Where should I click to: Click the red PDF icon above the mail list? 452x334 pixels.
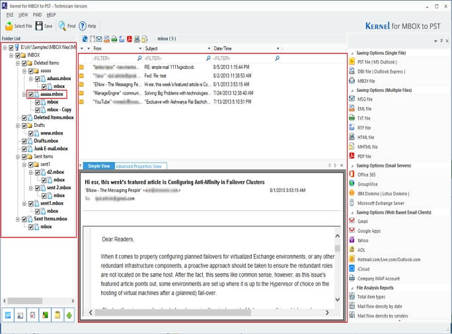tap(130, 38)
